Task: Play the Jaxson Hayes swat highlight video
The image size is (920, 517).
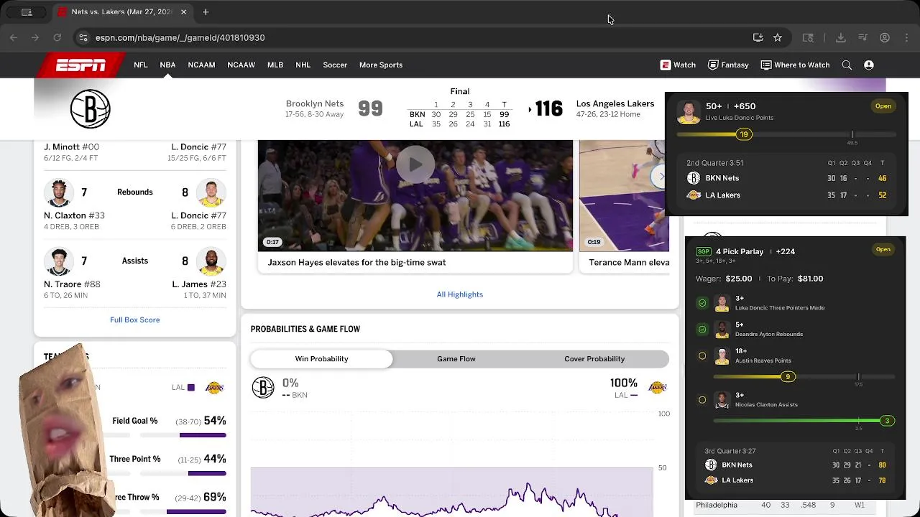Action: click(x=415, y=164)
